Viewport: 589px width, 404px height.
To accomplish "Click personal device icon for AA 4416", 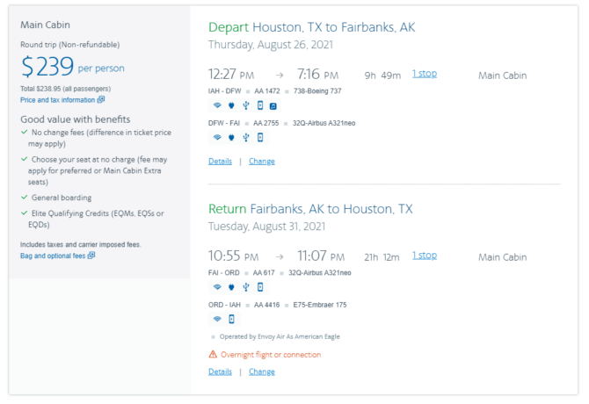I will click(231, 318).
